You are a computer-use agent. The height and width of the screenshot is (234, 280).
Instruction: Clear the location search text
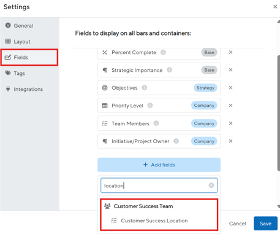pyautogui.click(x=211, y=185)
